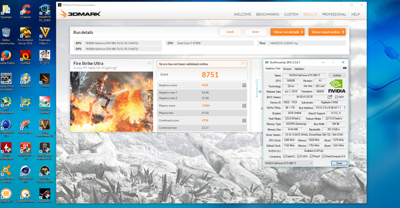Collapse the Graphics score section
Viewport: 400px width, 208px height.
coord(244,86)
